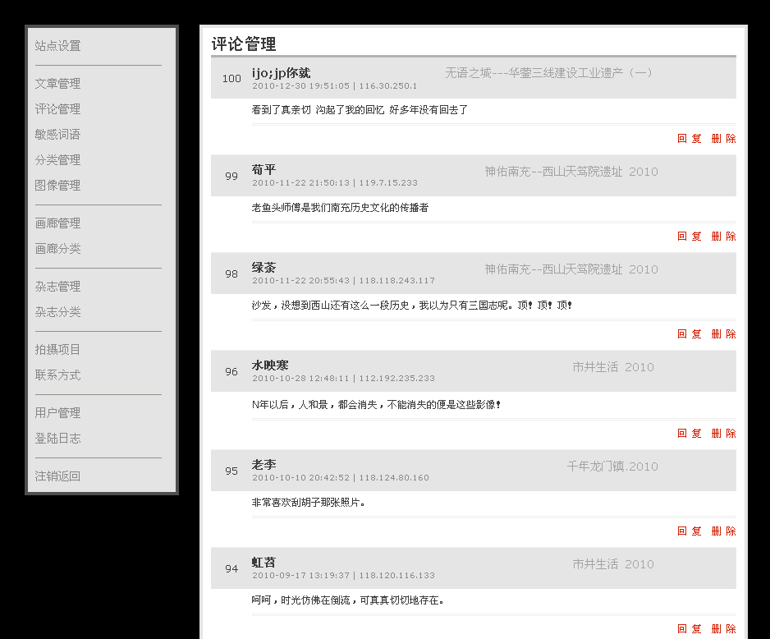Click comment number 96
770x639 pixels.
tap(231, 372)
